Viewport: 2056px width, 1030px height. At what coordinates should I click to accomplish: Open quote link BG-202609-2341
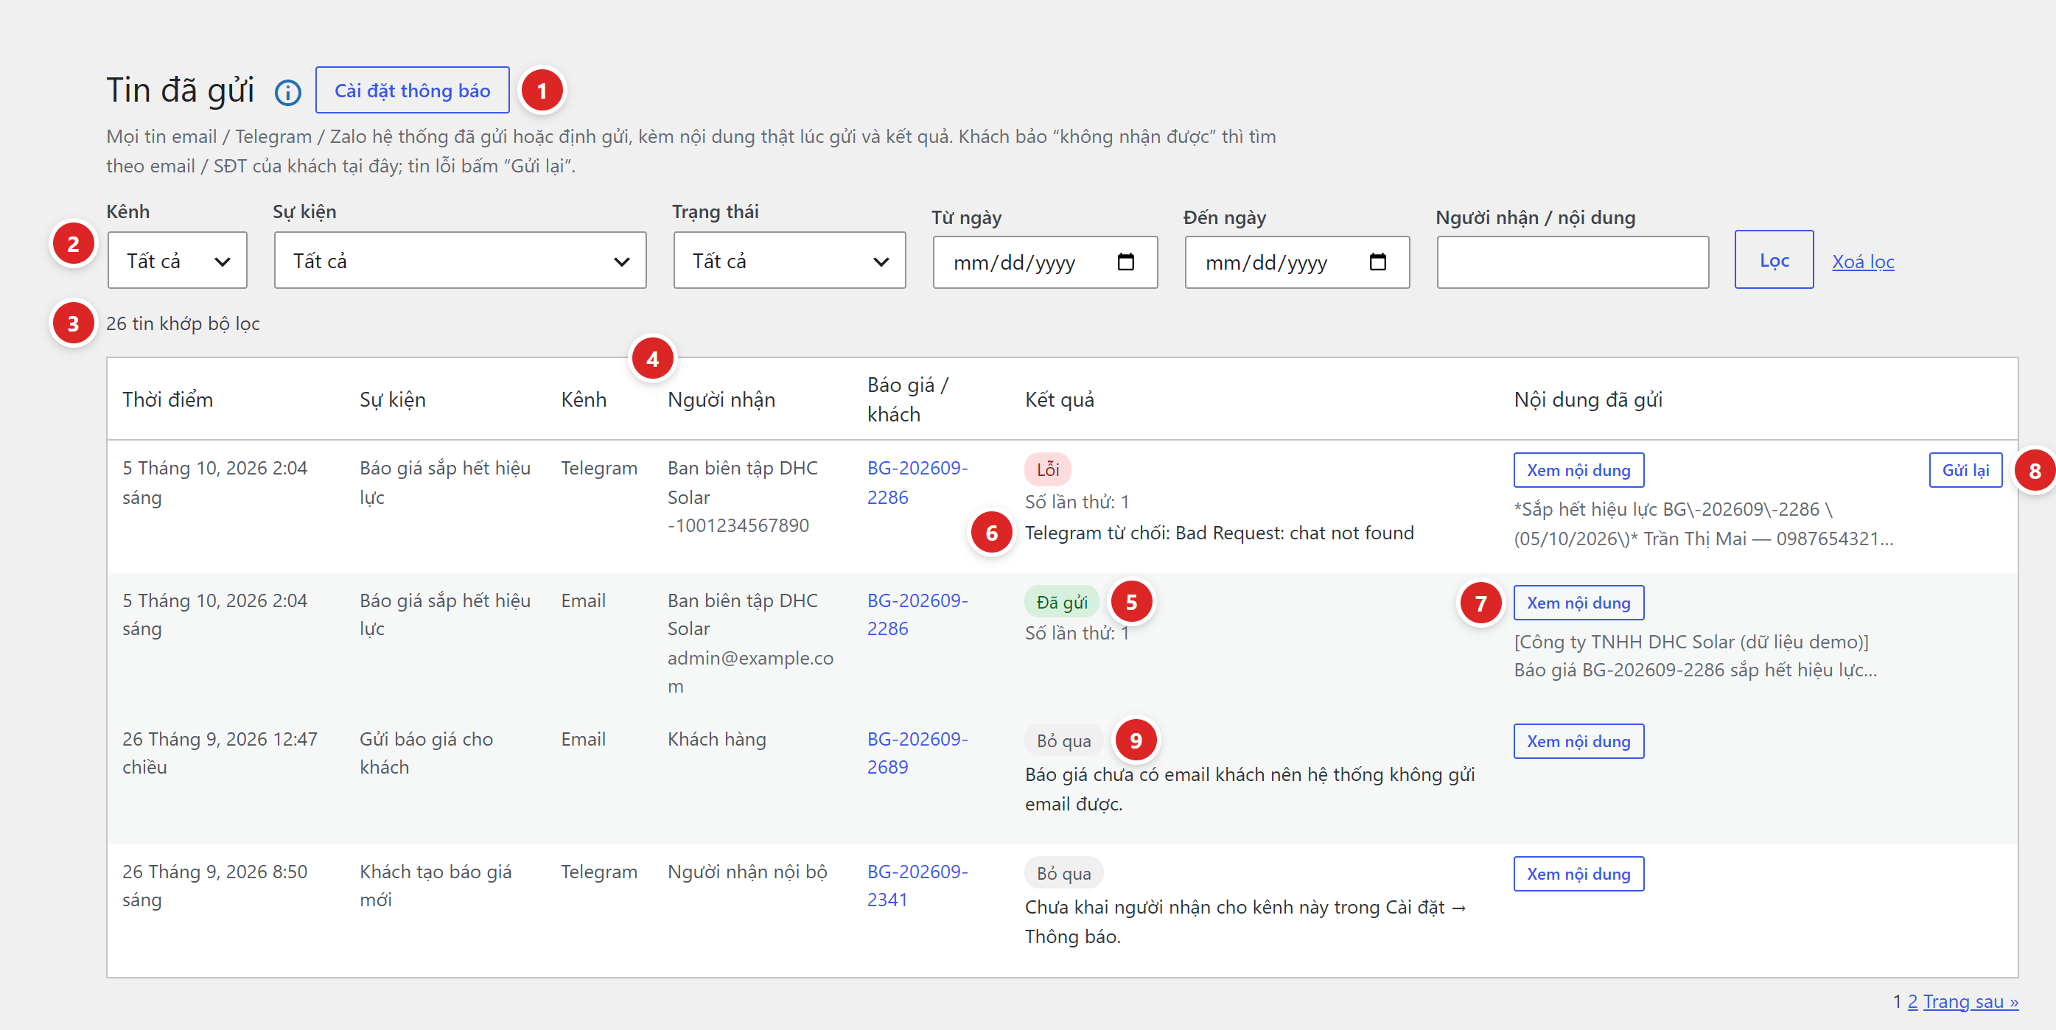[917, 885]
